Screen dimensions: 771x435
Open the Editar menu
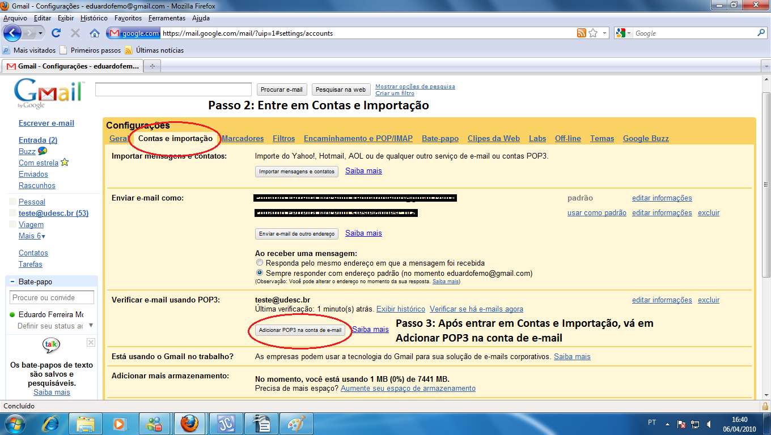click(43, 18)
